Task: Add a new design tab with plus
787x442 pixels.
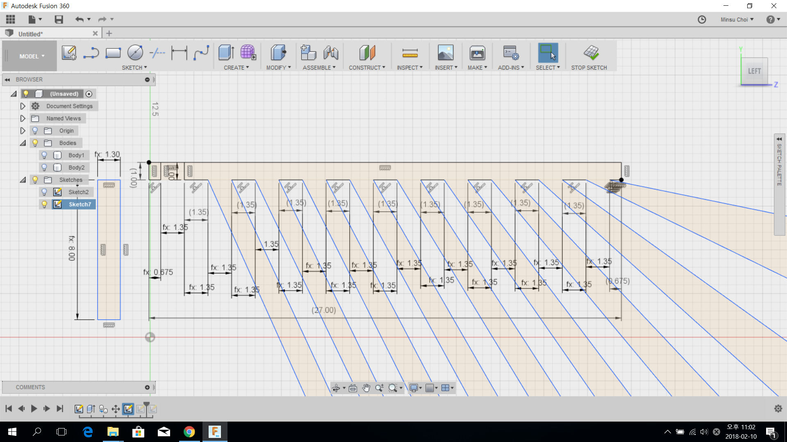Action: [x=109, y=34]
